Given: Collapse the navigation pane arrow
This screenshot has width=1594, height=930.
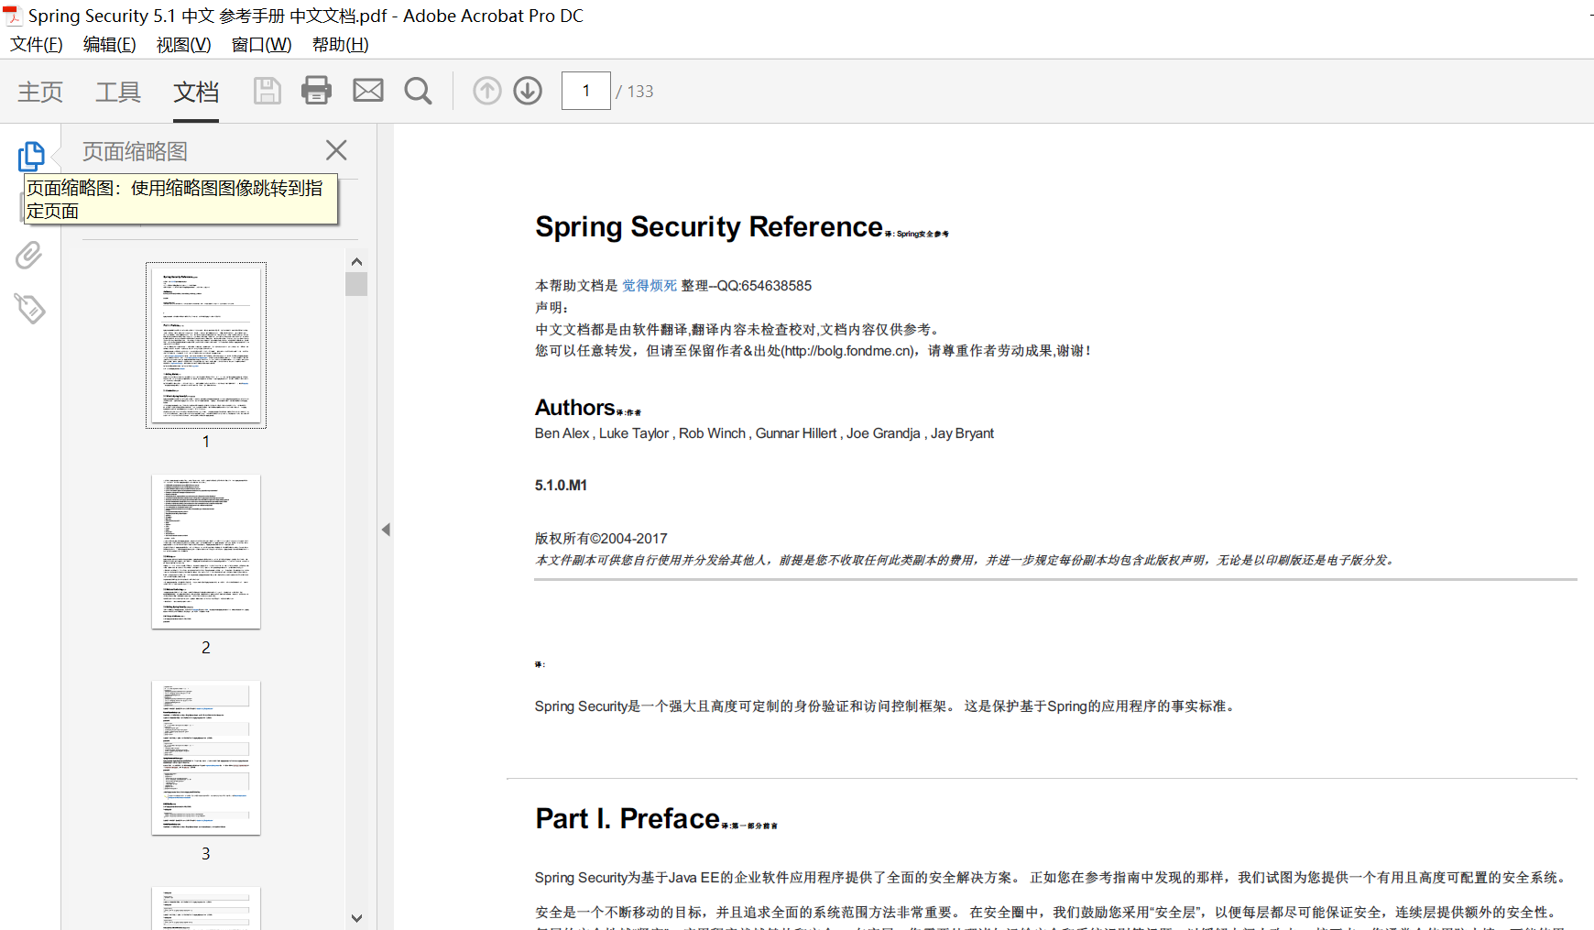Looking at the screenshot, I should [x=386, y=530].
